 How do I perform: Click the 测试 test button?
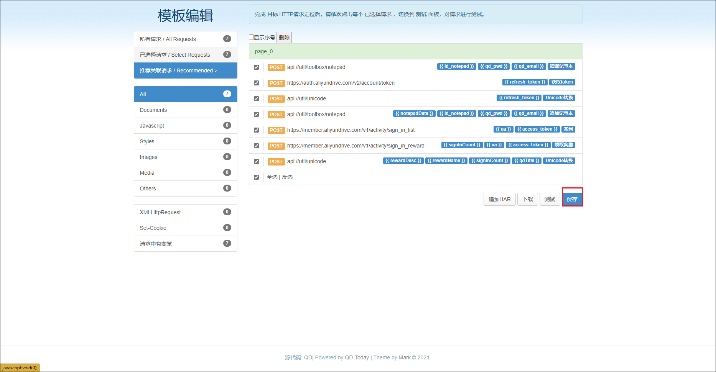tap(550, 199)
